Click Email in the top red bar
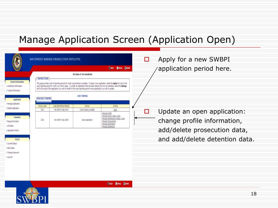The height and width of the screenshot is (208, 278). 119,68
